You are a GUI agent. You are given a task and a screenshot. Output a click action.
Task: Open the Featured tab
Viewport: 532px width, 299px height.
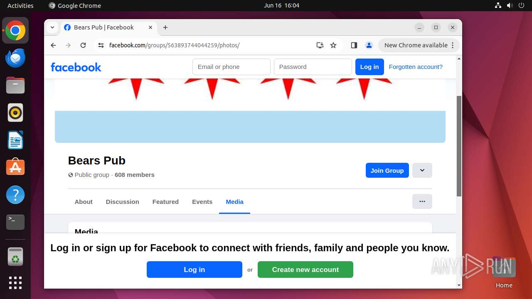pos(165,202)
